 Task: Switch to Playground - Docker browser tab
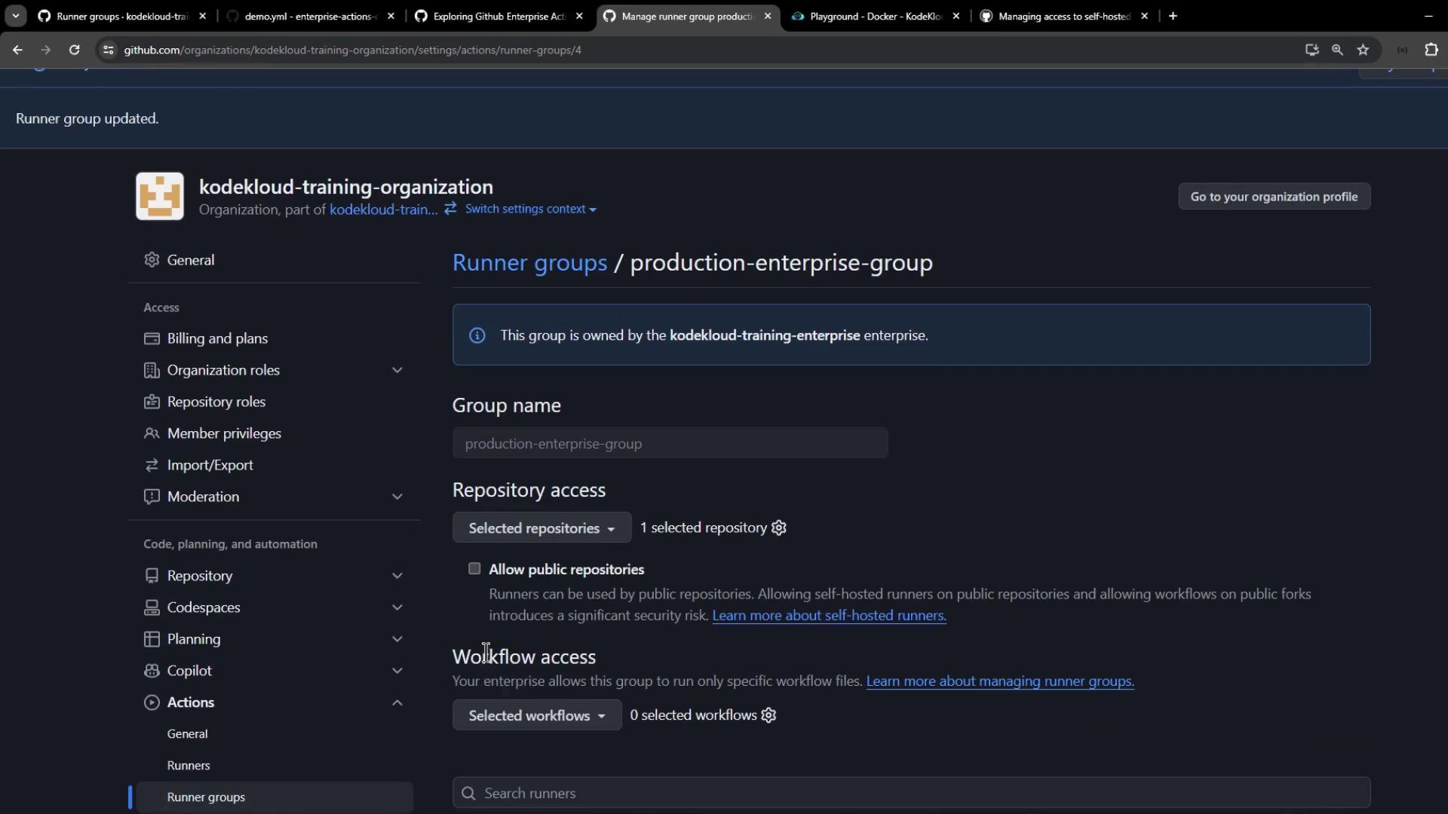875,16
